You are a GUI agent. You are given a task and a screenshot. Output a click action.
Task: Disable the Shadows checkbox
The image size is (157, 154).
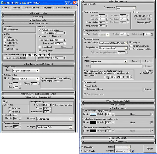pyautogui.click(x=5, y=46)
